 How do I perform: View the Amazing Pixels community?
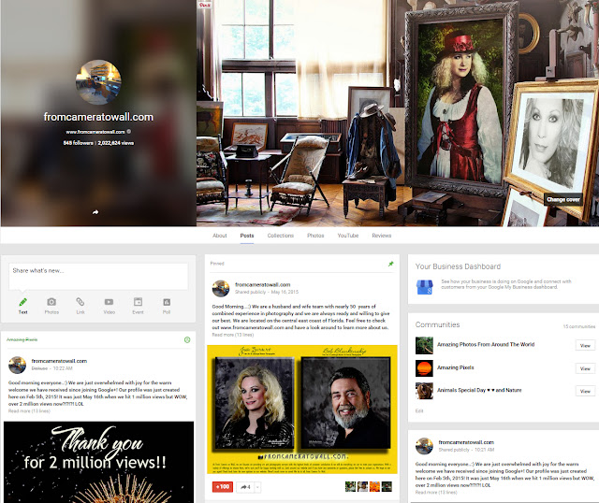[585, 368]
